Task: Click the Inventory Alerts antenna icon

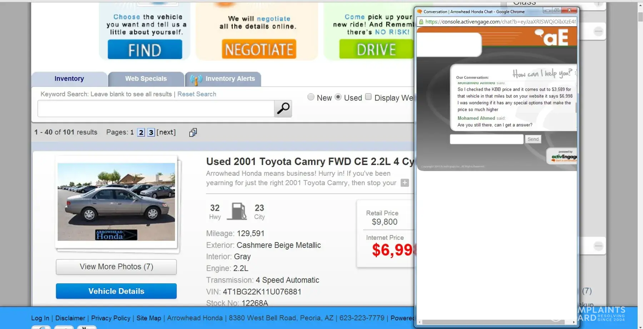Action: point(196,79)
